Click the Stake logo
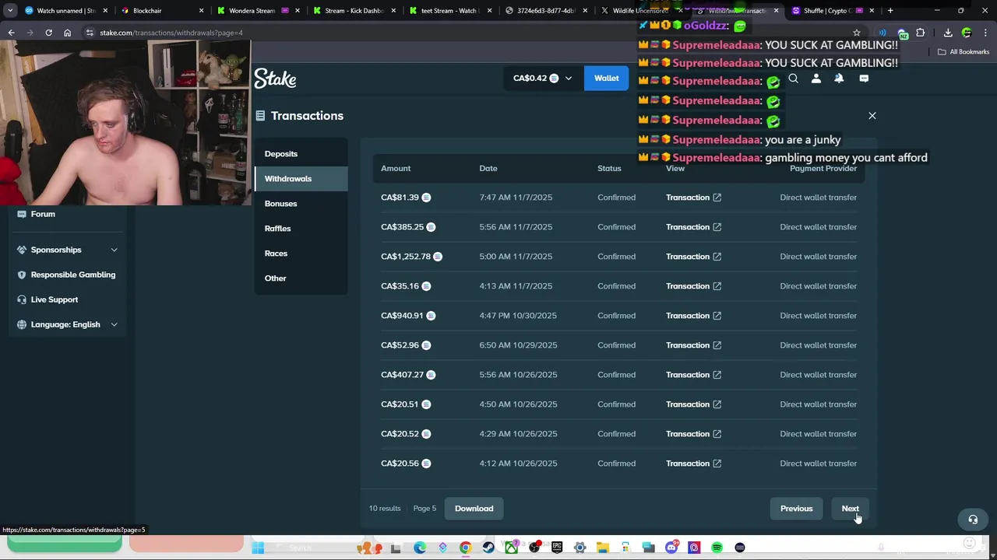This screenshot has width=997, height=560. tap(275, 78)
